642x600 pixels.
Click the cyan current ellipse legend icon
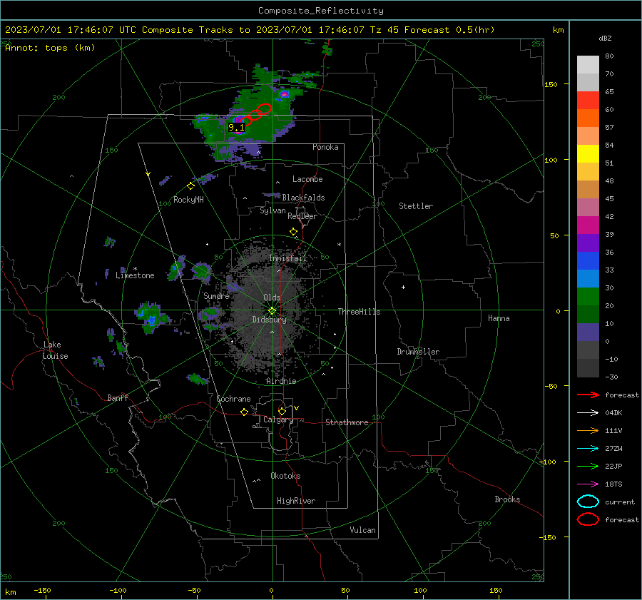click(588, 502)
